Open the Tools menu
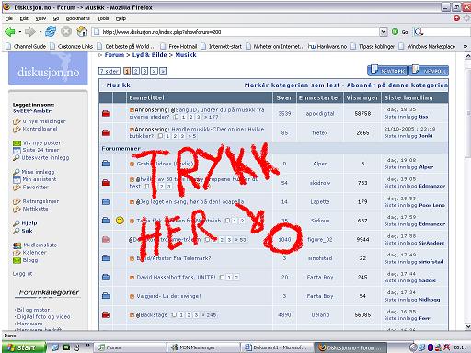471x353 pixels. coord(103,18)
